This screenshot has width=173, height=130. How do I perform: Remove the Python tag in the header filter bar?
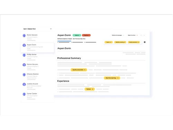click(111, 42)
